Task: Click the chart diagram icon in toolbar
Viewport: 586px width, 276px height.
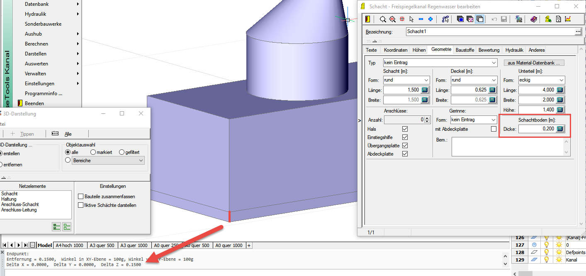Action: tap(568, 19)
